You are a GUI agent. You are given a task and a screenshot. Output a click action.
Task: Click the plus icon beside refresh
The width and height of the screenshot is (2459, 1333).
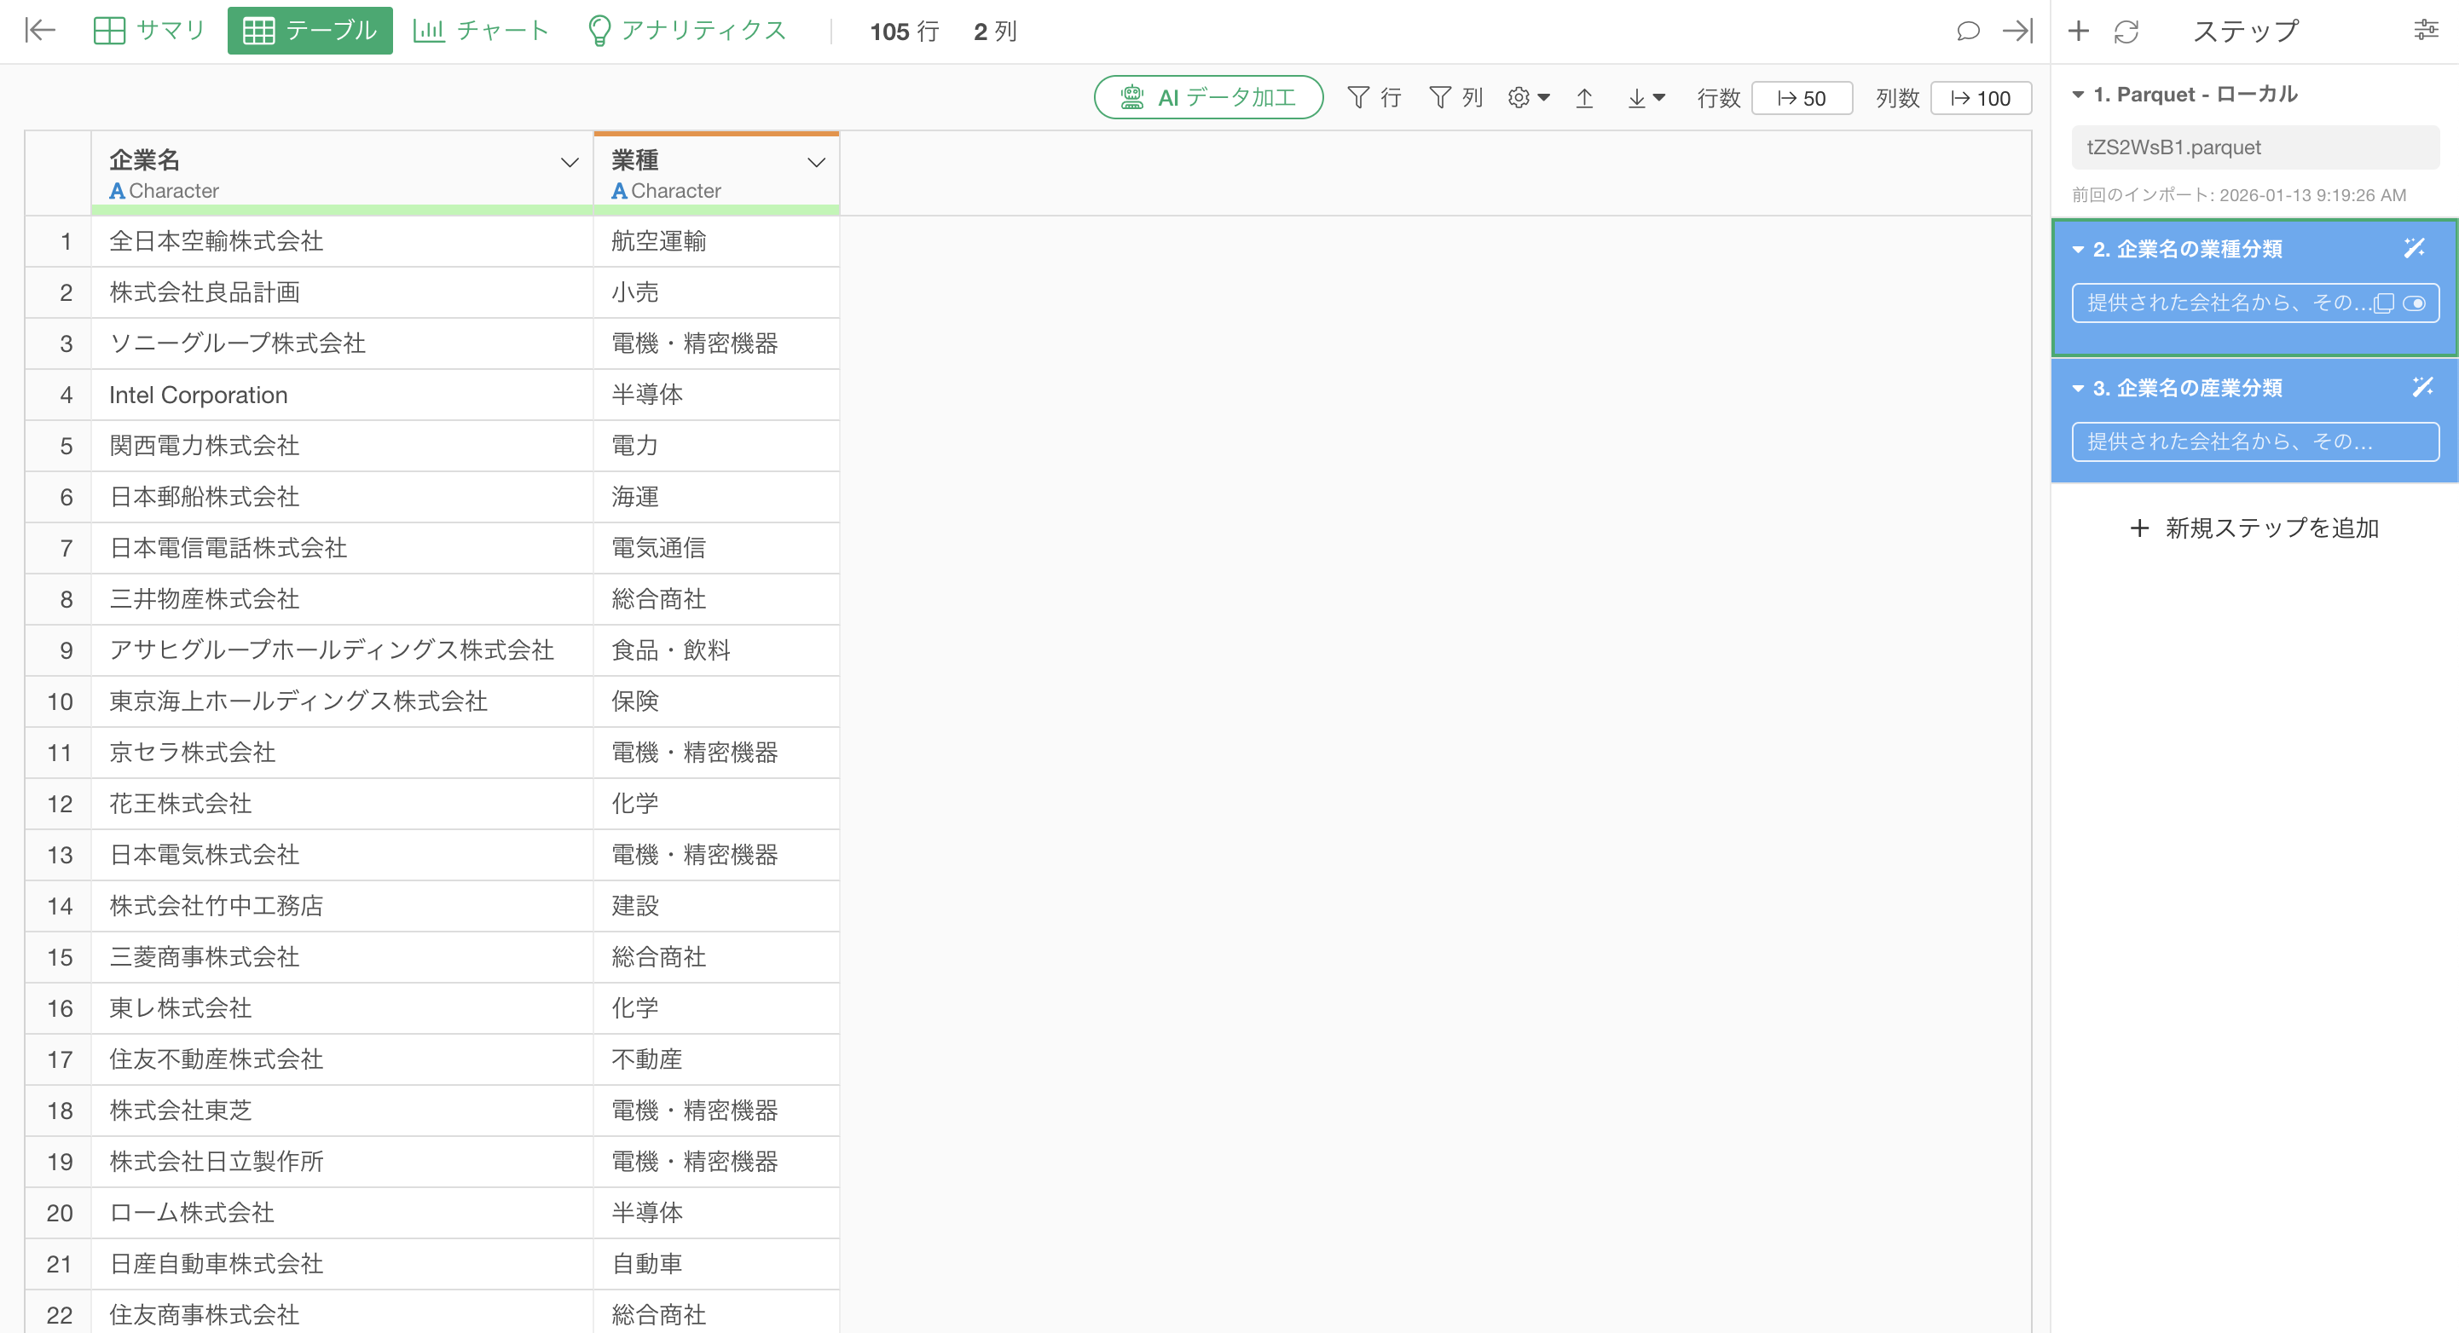[2078, 32]
